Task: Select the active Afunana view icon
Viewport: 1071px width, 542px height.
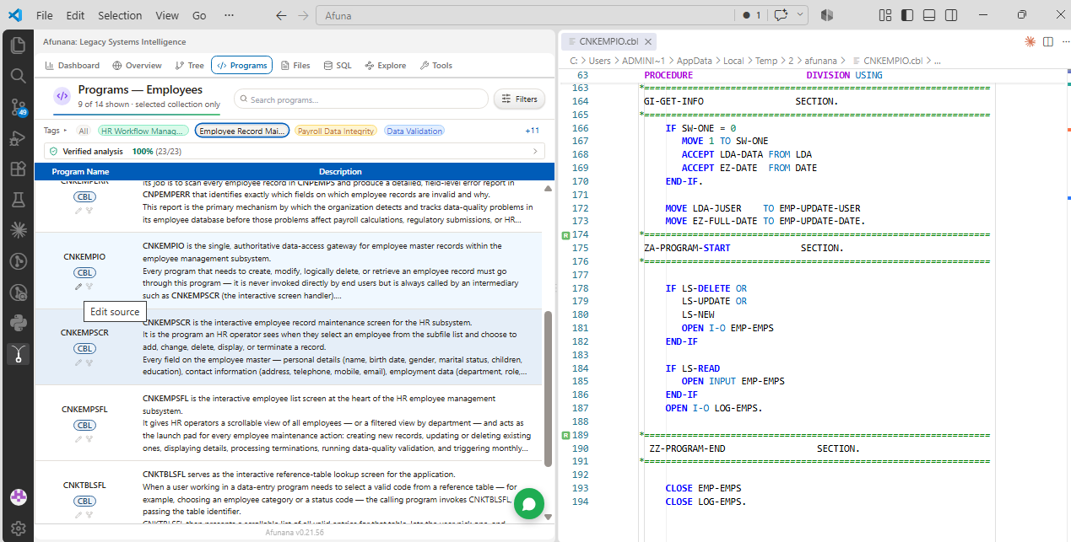Action: [x=17, y=353]
